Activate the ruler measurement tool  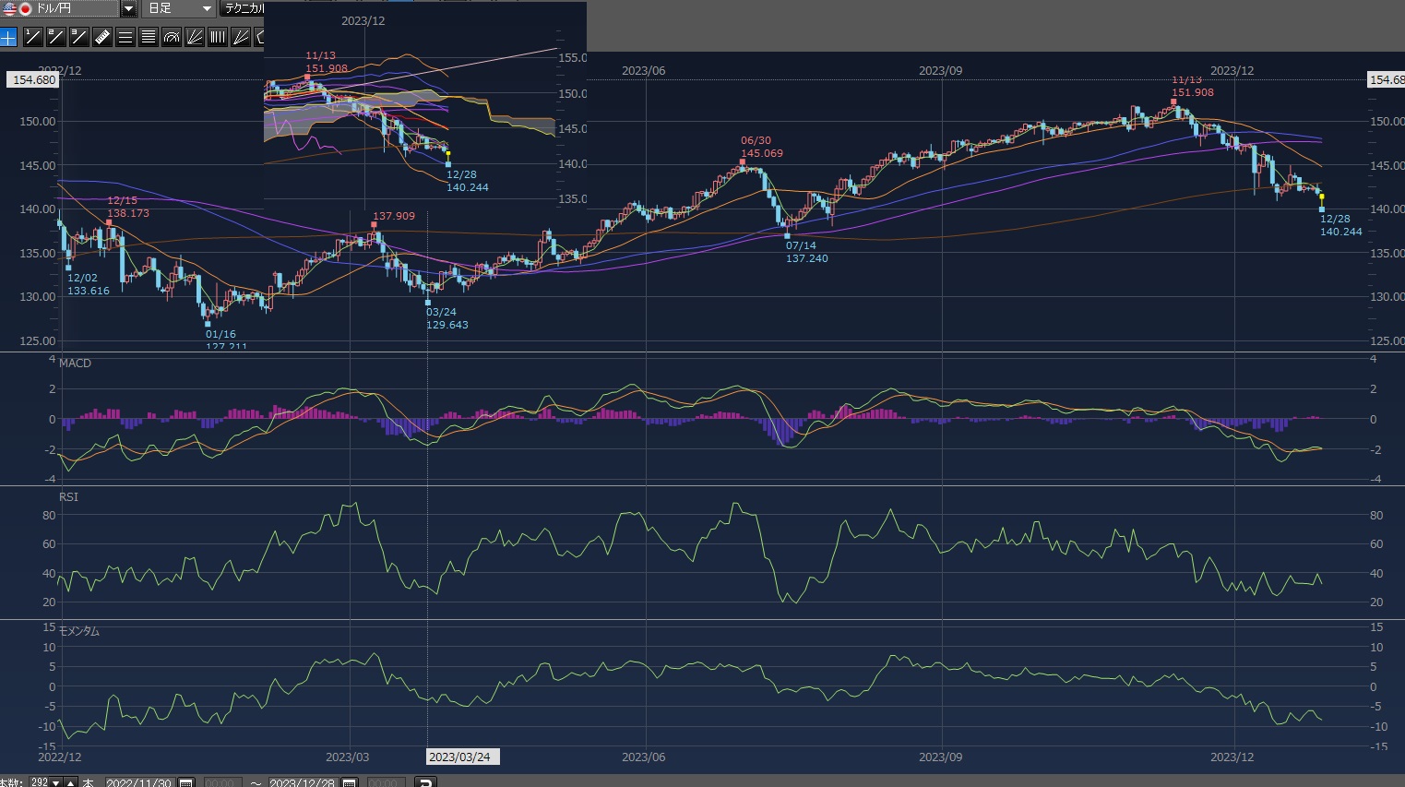tap(102, 37)
